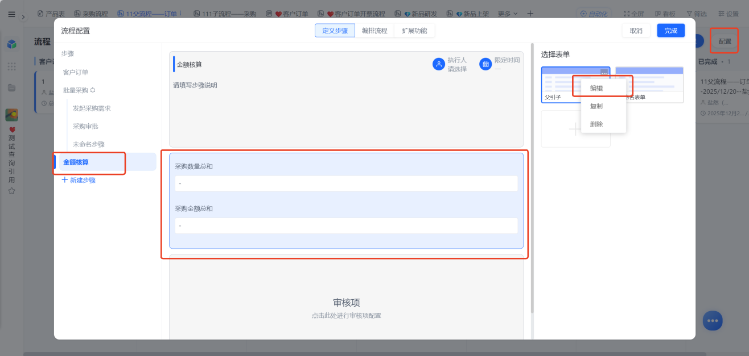The width and height of the screenshot is (749, 356).
Task: Add a new tab with plus icon
Action: 530,13
